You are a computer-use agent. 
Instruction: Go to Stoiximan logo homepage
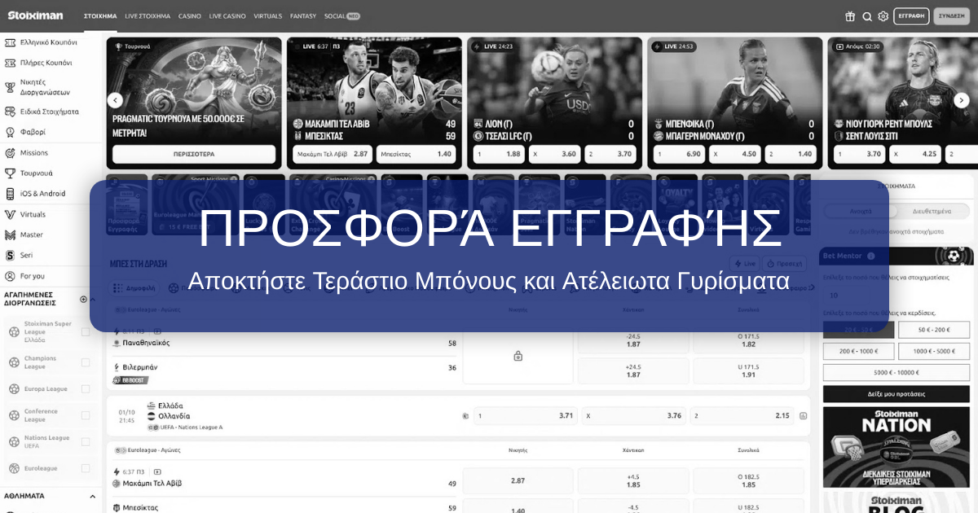click(35, 15)
